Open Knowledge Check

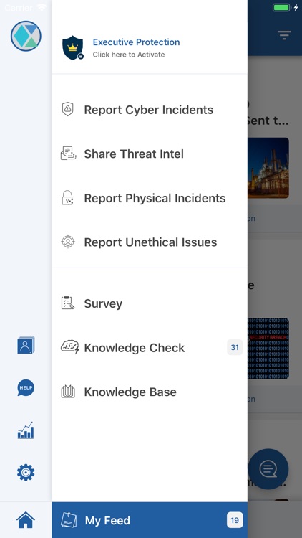pos(150,348)
